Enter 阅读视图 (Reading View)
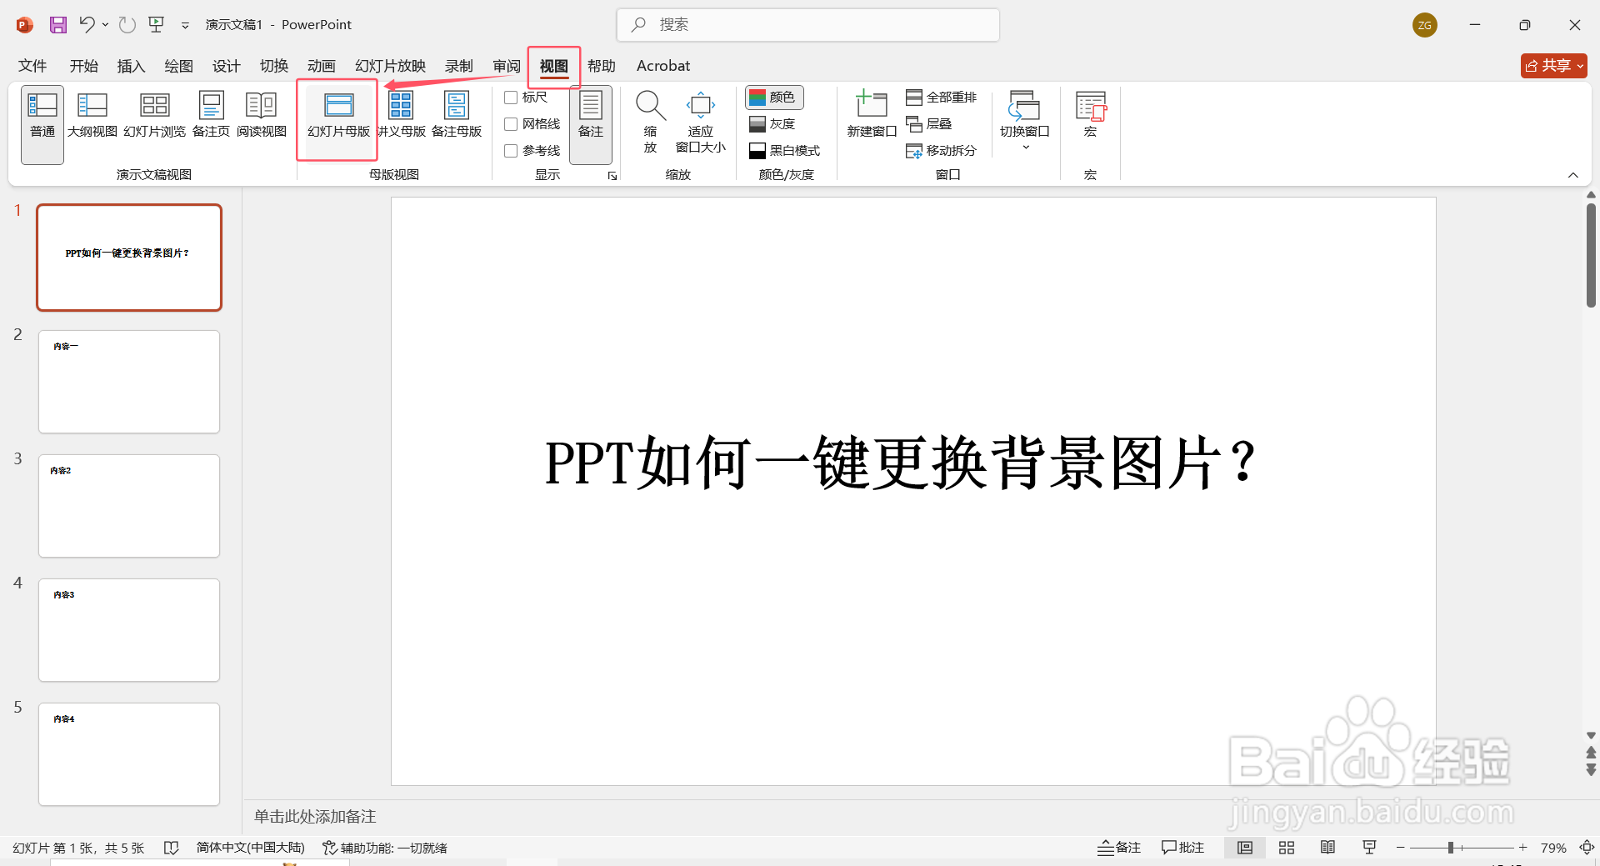Screen dimensions: 1600x866 [x=261, y=117]
